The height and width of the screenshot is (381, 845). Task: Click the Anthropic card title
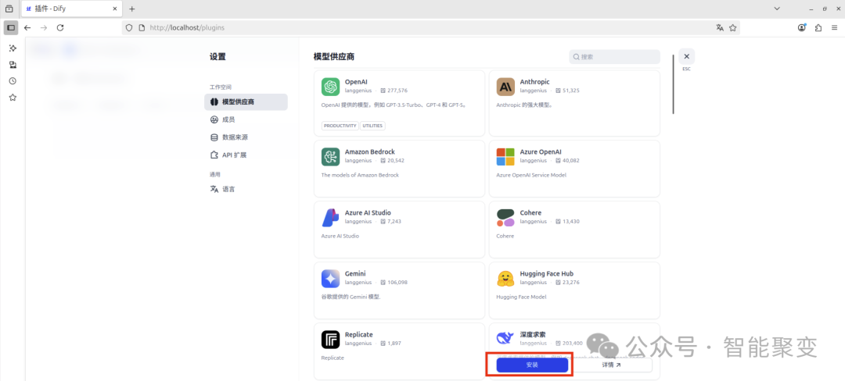[534, 82]
